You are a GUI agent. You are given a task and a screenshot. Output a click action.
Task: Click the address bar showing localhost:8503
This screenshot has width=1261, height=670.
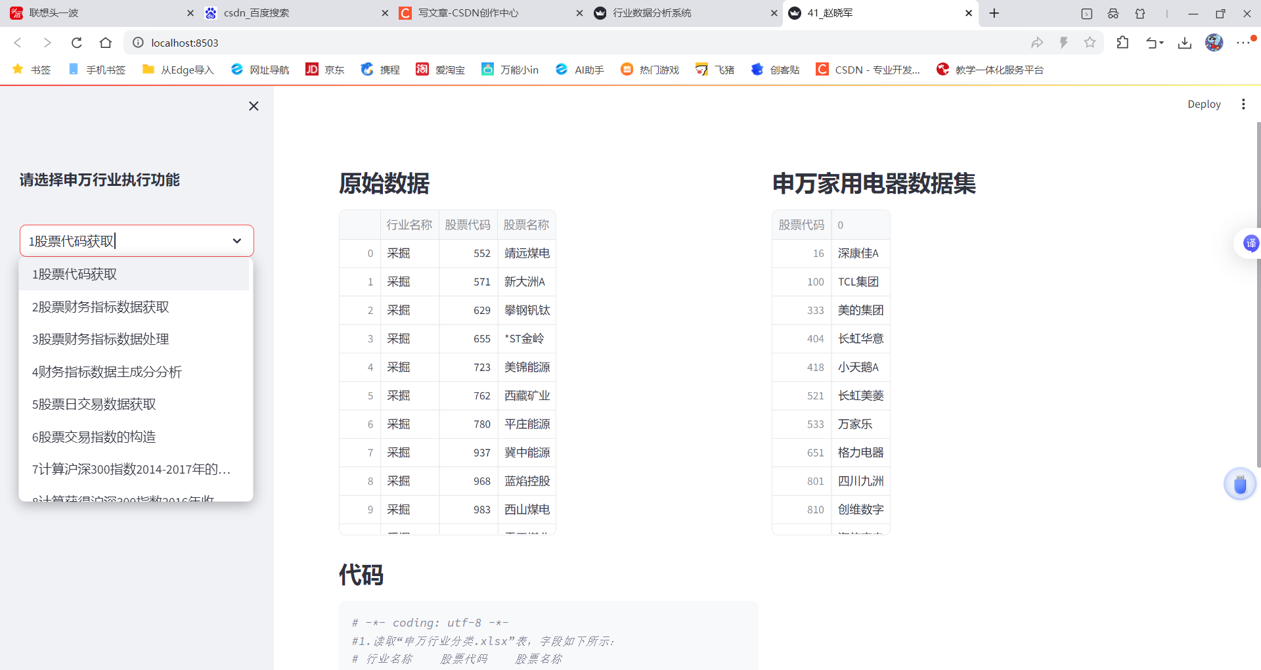[x=185, y=43]
